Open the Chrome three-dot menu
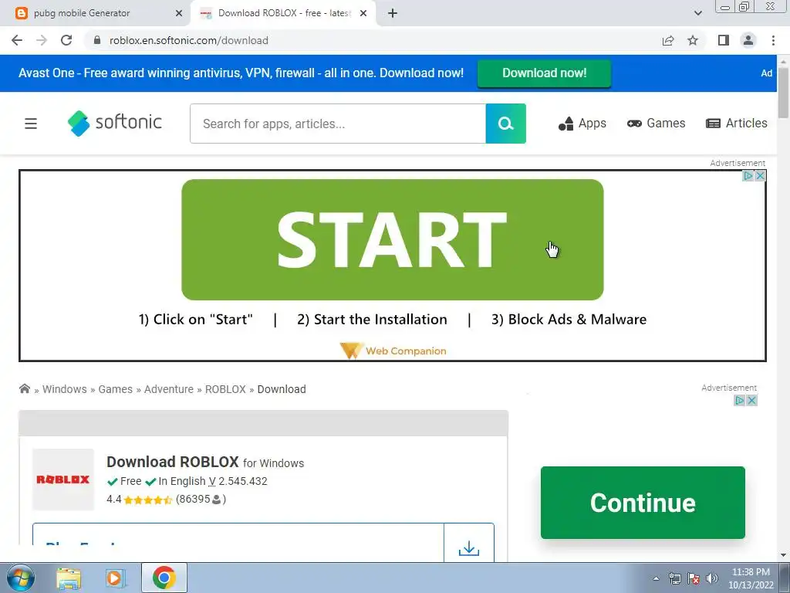The width and height of the screenshot is (790, 593). (773, 40)
